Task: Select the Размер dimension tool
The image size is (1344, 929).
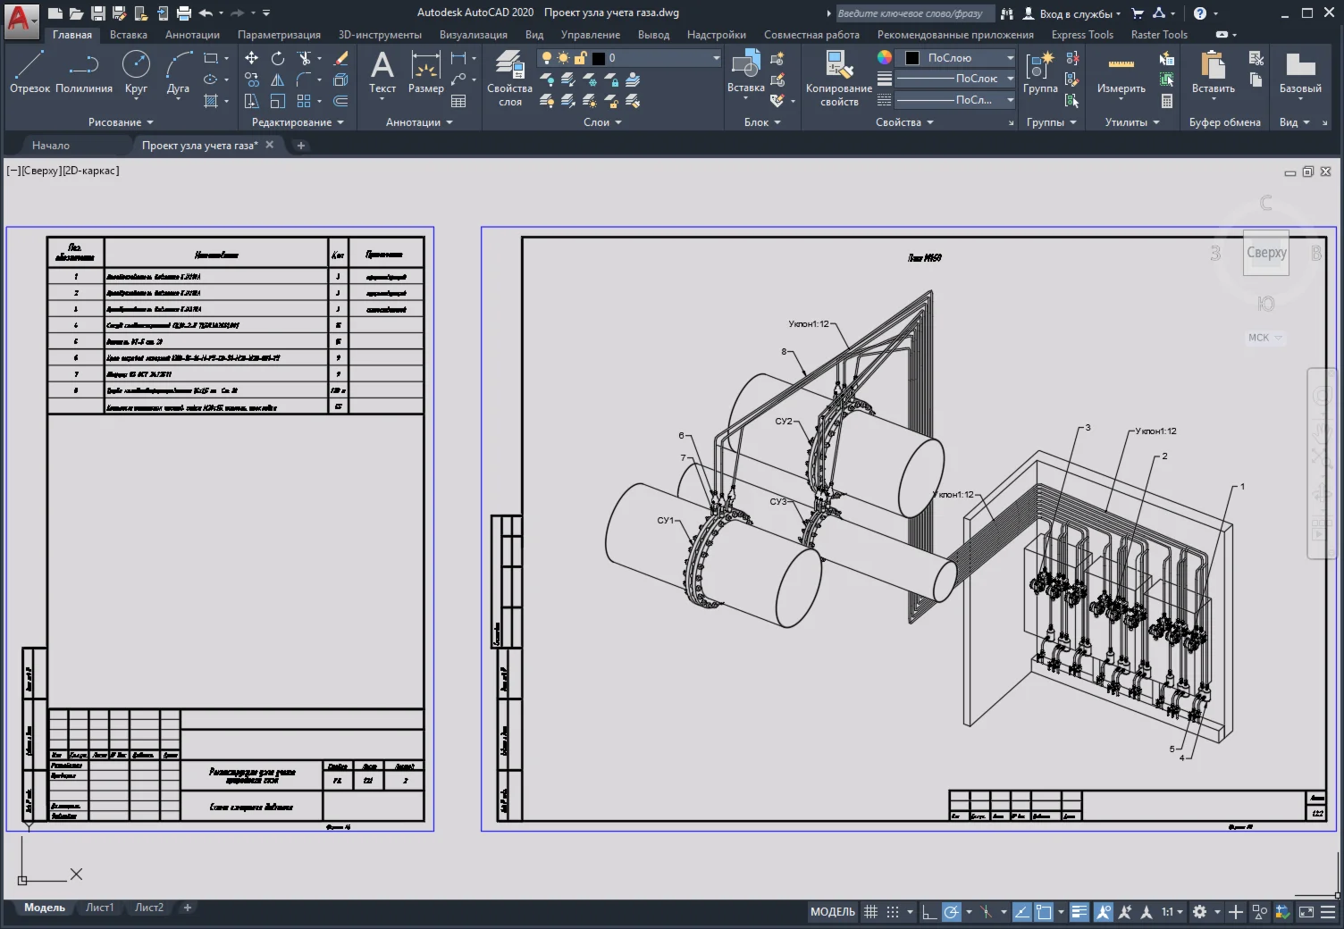Action: 426,71
